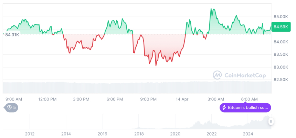Click the CoinMarketCap logo watermark
The image size is (296, 138).
click(217, 75)
